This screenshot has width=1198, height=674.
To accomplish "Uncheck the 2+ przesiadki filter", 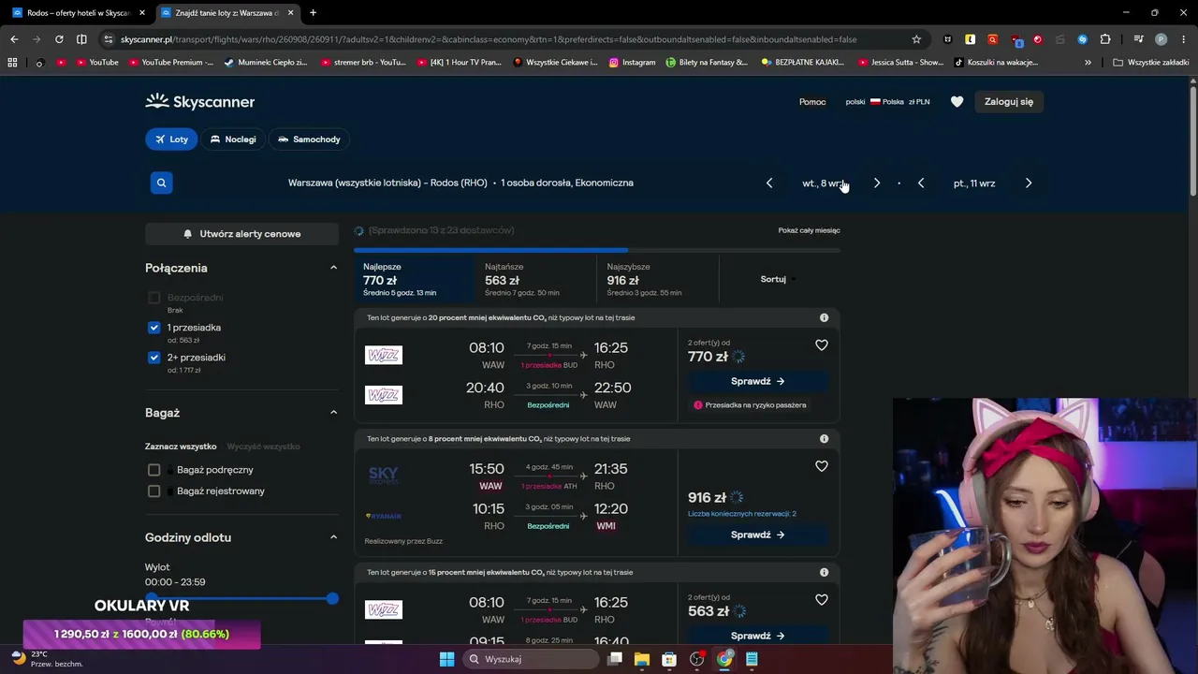I will [x=154, y=358].
